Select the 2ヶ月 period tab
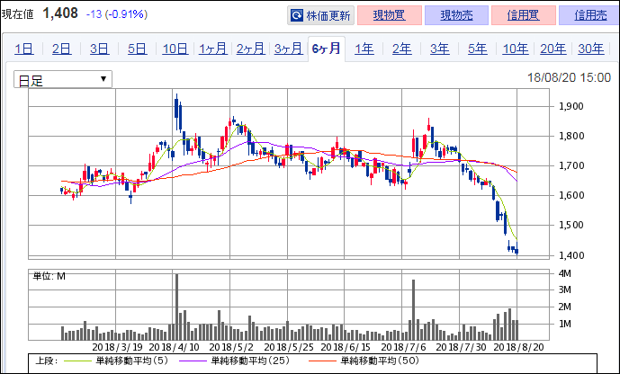 tap(251, 49)
